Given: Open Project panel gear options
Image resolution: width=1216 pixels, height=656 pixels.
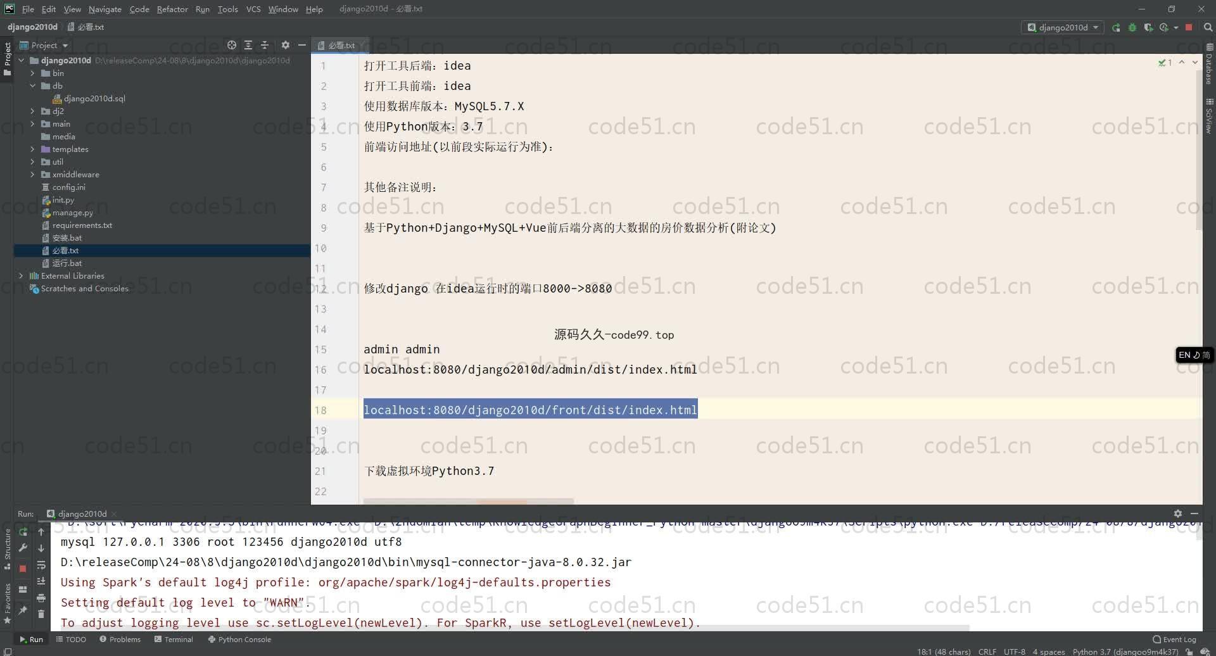Looking at the screenshot, I should click(286, 45).
